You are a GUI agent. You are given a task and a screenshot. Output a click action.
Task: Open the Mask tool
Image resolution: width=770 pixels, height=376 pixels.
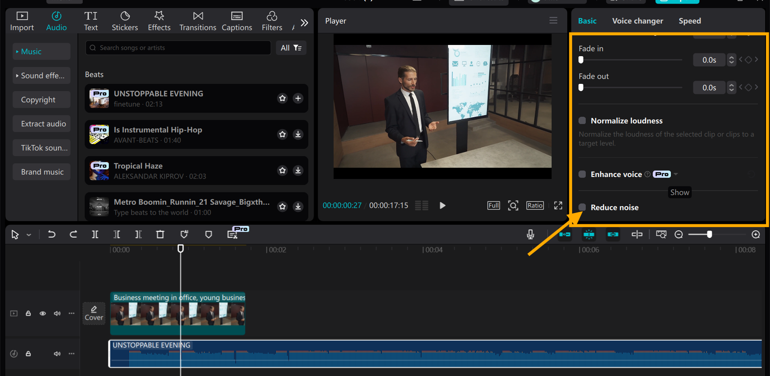click(x=208, y=234)
